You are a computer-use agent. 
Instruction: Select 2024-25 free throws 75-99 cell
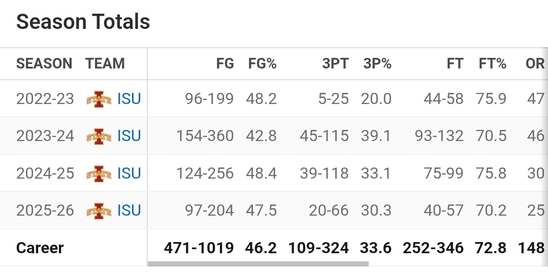pyautogui.click(x=443, y=174)
